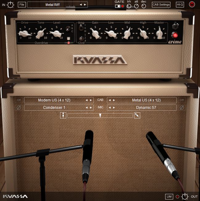Enable HI-Q mode
200x201 pixels.
[x=180, y=5]
